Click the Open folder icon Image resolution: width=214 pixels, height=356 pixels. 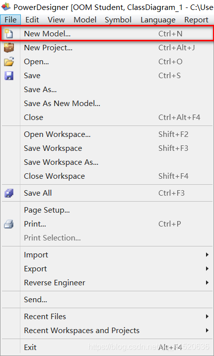point(9,62)
